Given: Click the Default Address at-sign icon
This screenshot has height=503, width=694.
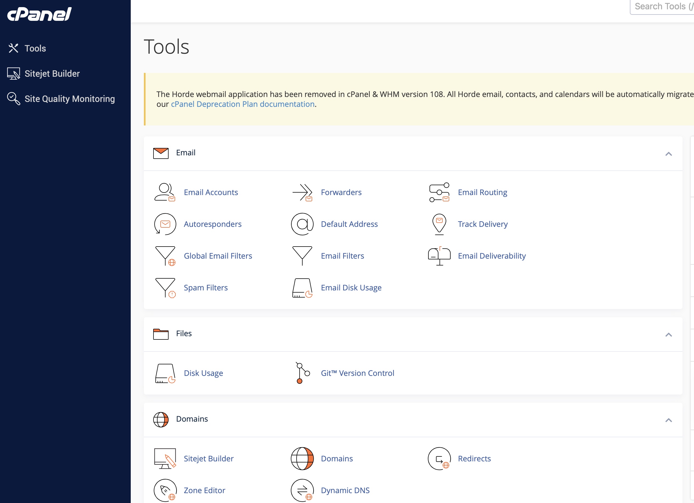Looking at the screenshot, I should tap(302, 224).
